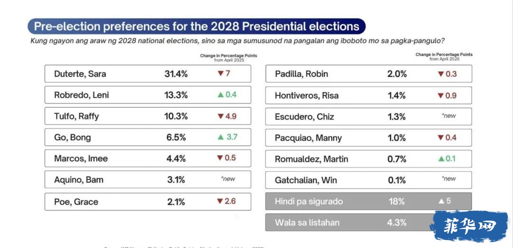The width and height of the screenshot is (513, 248).
Task: Click the green up arrow beside Robredo, Leni
Action: [220, 95]
